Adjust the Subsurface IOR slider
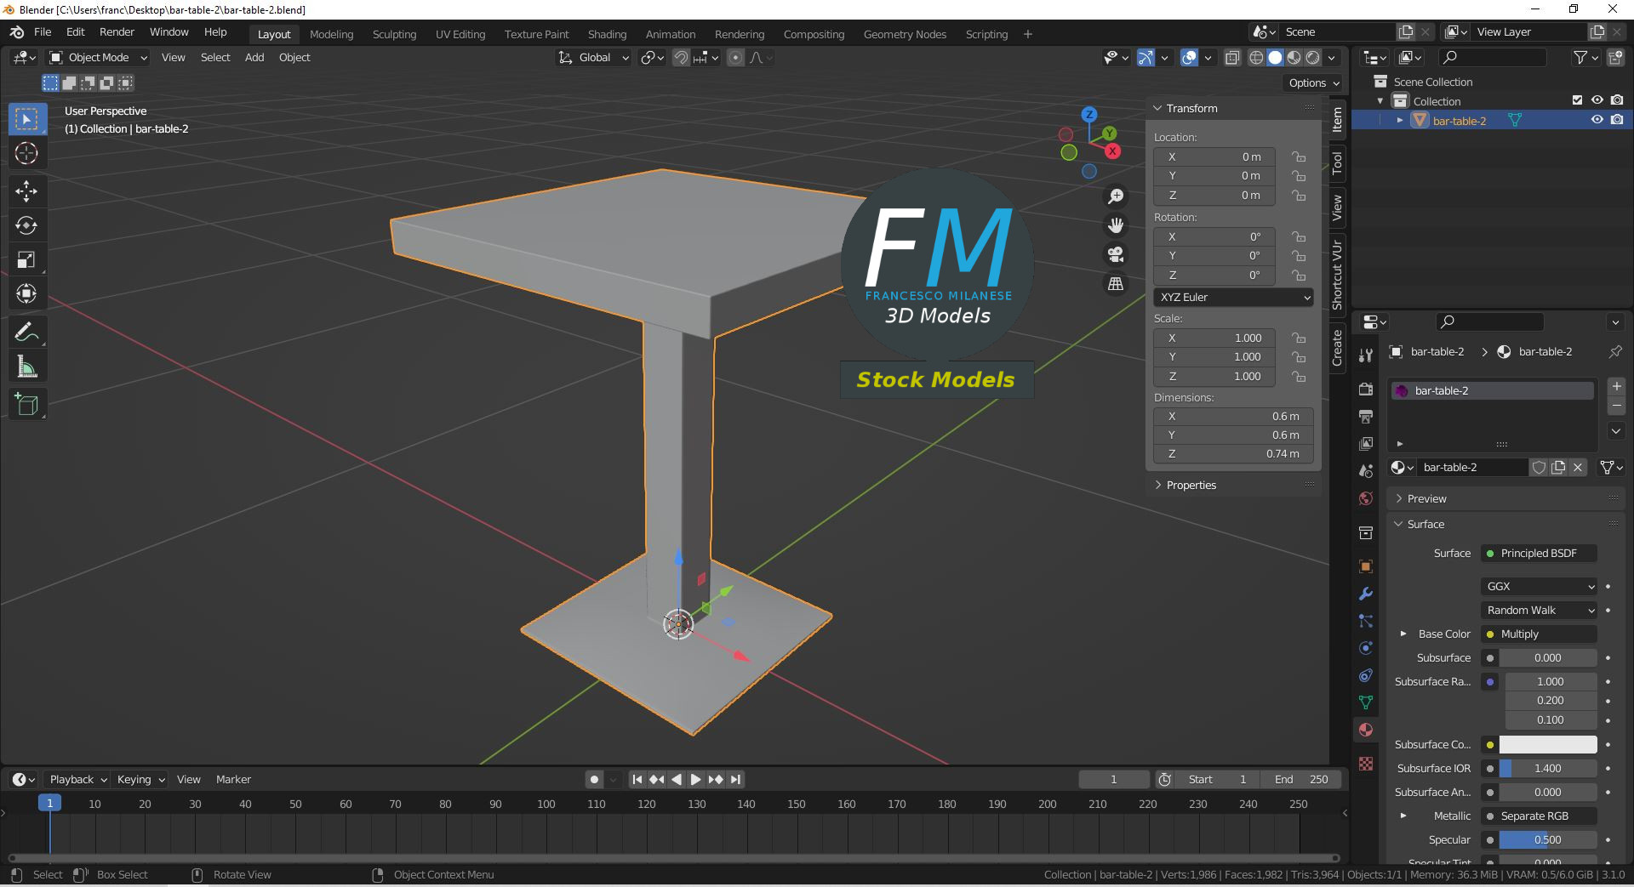 click(x=1547, y=769)
